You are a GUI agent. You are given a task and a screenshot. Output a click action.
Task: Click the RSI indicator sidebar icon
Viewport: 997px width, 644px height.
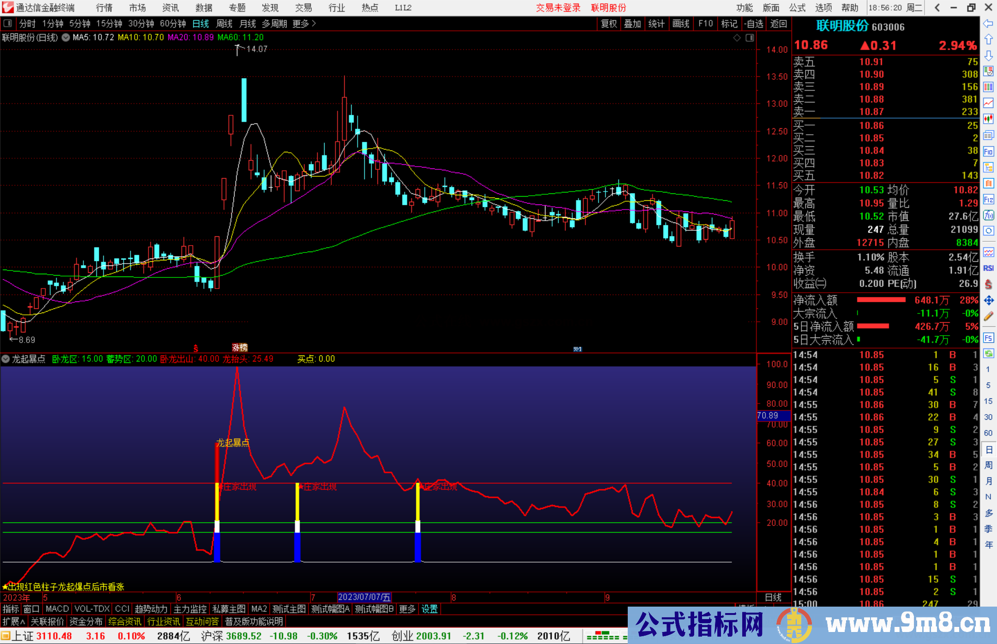(x=988, y=268)
